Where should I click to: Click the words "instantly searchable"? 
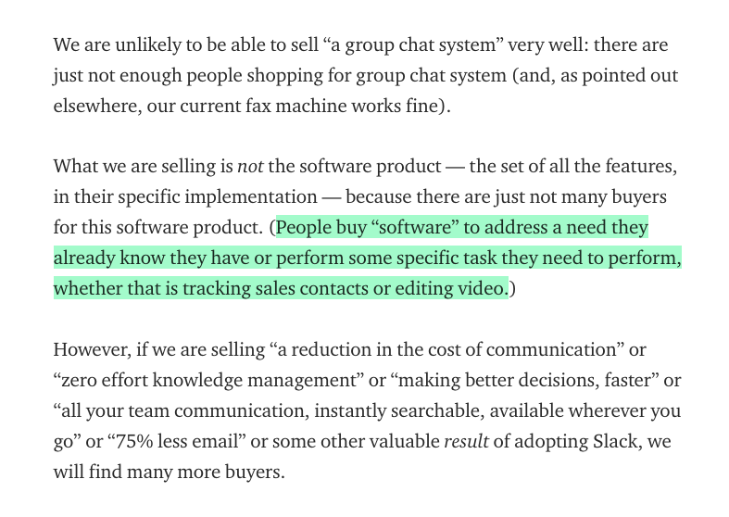(x=385, y=410)
